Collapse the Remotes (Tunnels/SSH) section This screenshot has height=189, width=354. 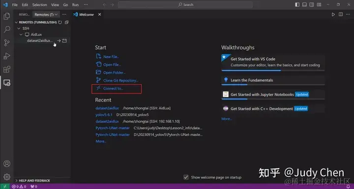pyautogui.click(x=16, y=22)
